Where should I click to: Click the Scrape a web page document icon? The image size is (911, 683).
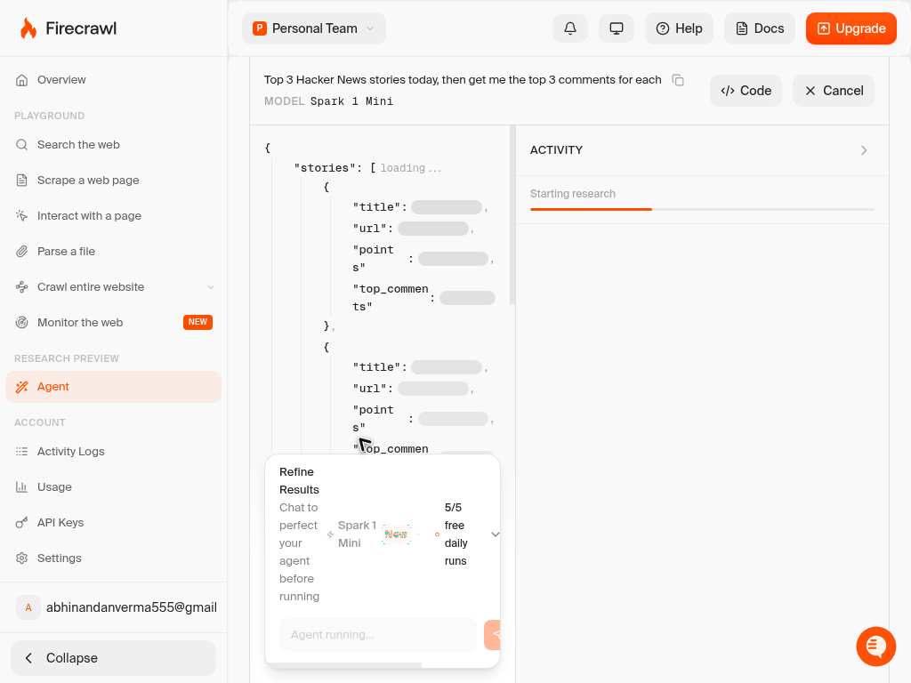21,180
